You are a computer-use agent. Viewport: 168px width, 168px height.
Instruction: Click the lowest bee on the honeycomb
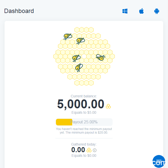tap(79, 67)
